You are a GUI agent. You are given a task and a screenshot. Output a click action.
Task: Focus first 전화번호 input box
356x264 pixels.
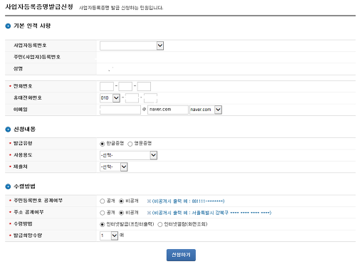[107, 86]
